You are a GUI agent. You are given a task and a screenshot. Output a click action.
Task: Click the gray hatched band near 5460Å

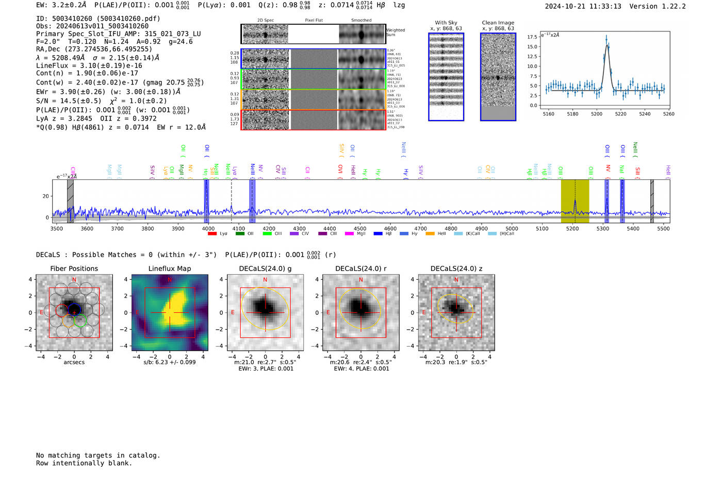652,201
